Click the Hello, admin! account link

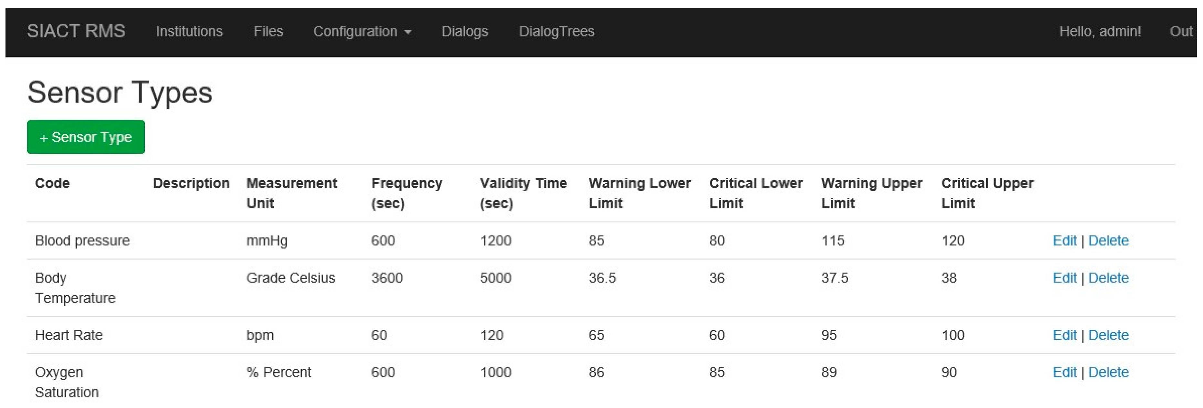click(1100, 31)
